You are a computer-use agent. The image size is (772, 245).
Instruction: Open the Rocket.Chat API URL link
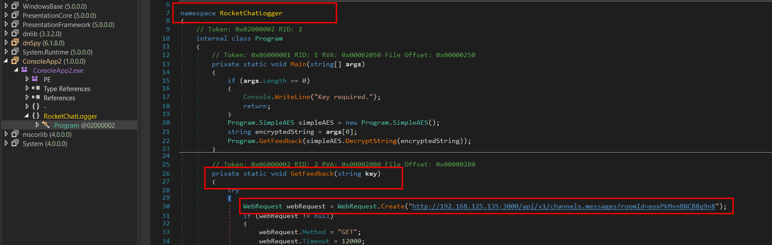click(x=564, y=206)
